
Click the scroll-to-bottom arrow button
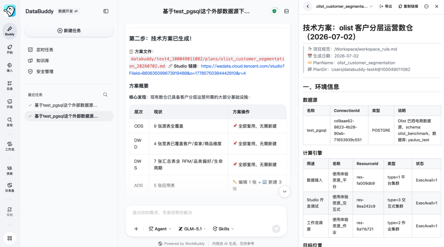pos(284,192)
